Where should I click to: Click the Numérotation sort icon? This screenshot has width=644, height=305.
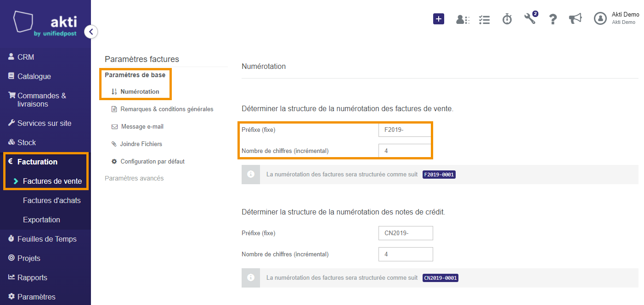point(114,91)
